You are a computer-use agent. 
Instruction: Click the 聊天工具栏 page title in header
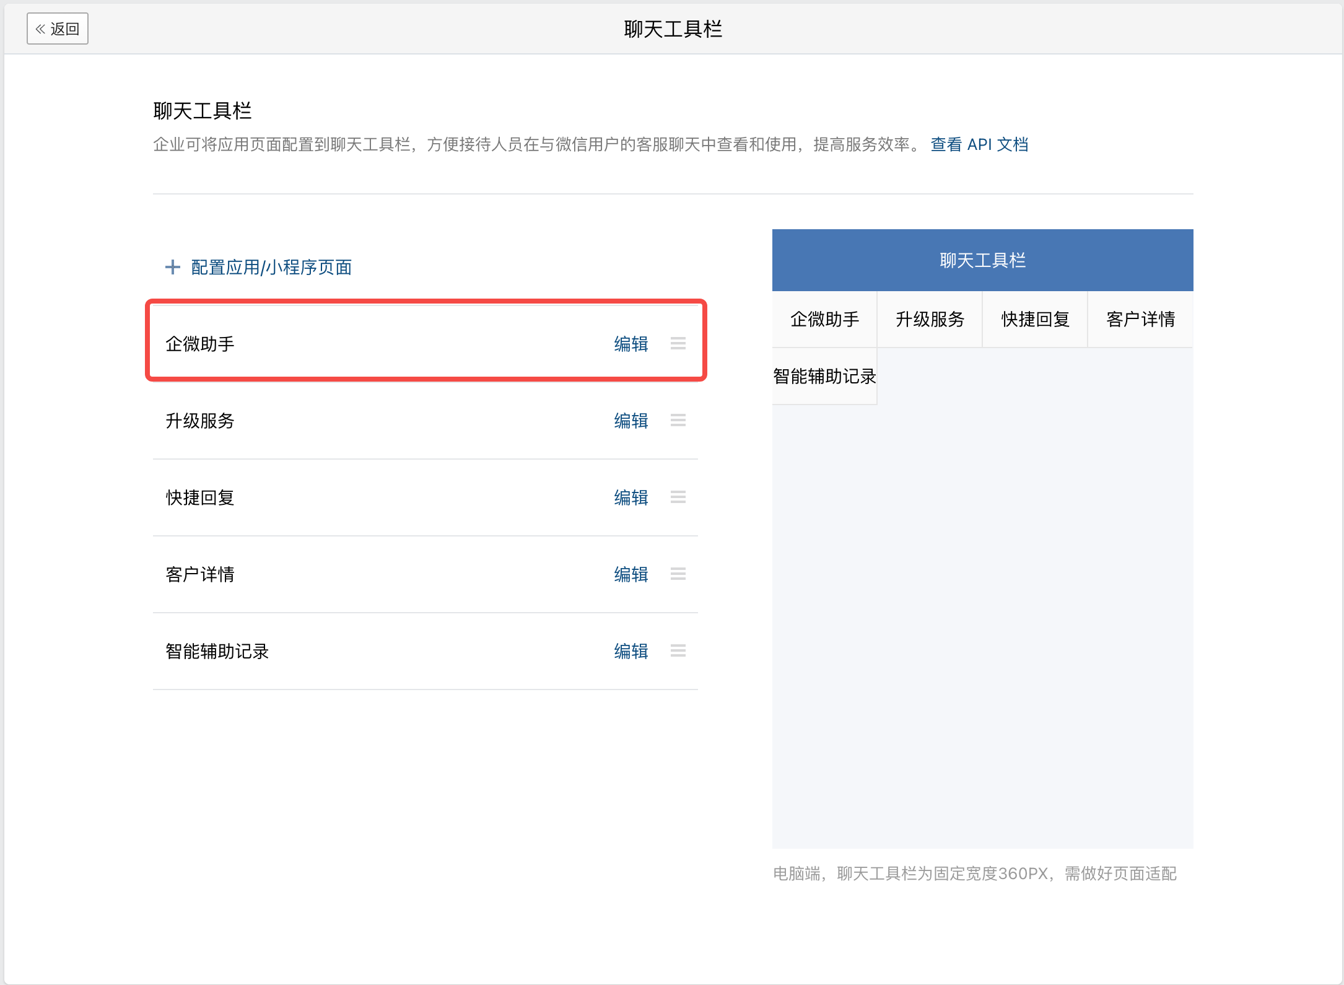(673, 29)
